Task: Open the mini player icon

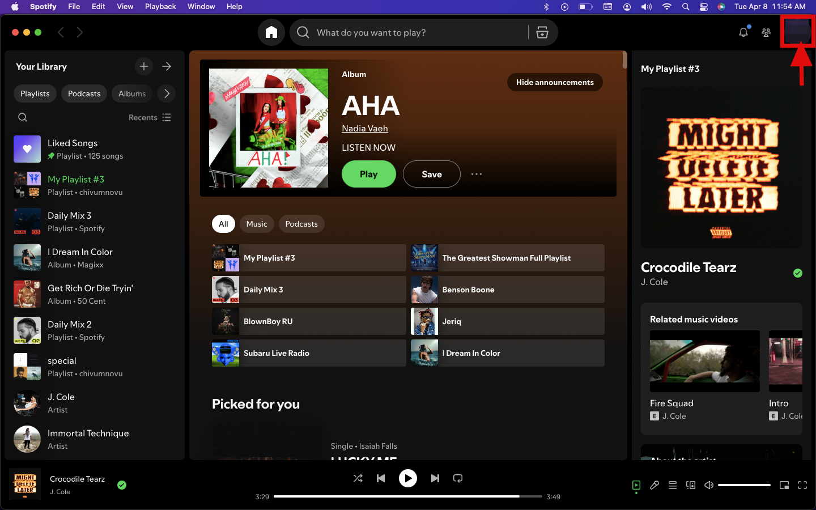Action: tap(784, 485)
